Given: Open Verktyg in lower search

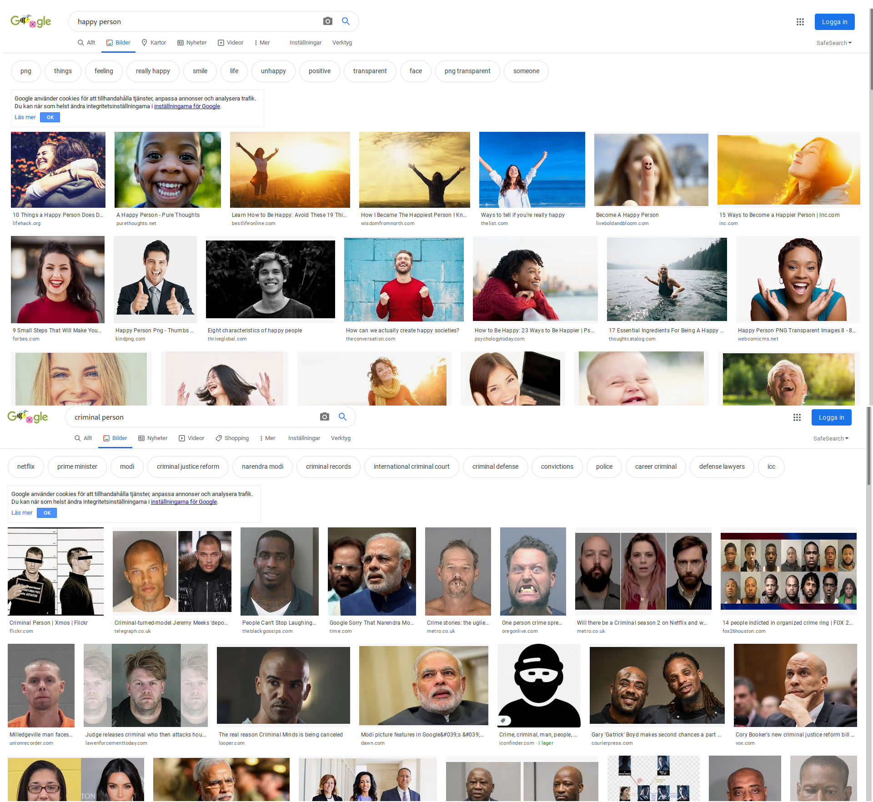Looking at the screenshot, I should tap(341, 438).
